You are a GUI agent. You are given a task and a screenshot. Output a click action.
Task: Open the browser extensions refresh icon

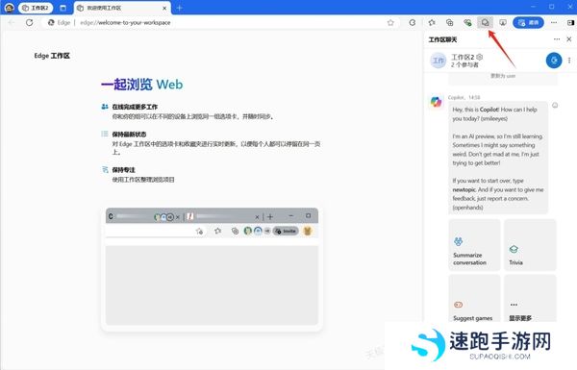pyautogui.click(x=413, y=22)
